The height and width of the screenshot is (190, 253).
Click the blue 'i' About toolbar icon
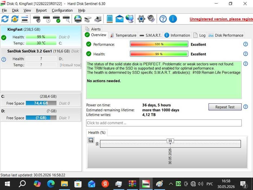[173, 19]
